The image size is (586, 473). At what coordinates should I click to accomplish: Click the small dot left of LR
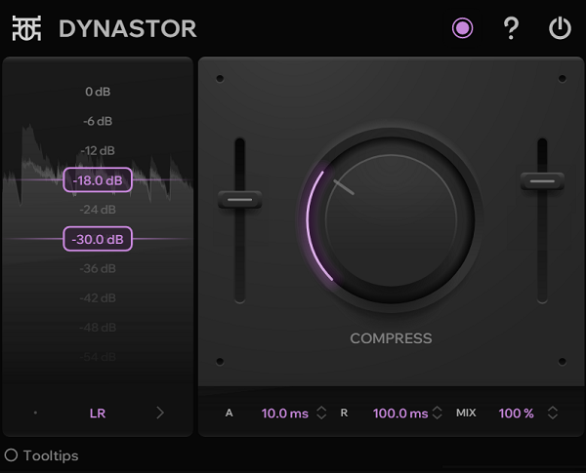[36, 413]
